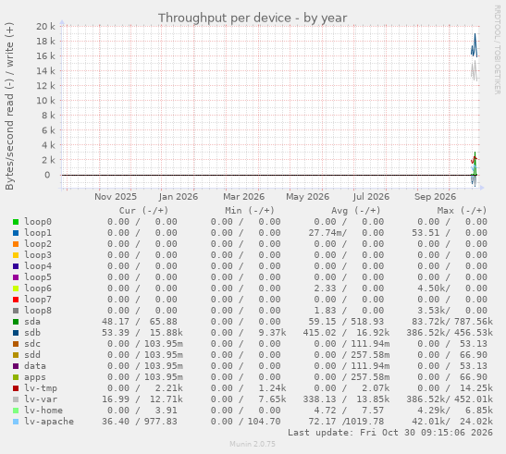Click the sdc legend label
Image resolution: width=506 pixels, height=454 pixels.
pyautogui.click(x=32, y=344)
